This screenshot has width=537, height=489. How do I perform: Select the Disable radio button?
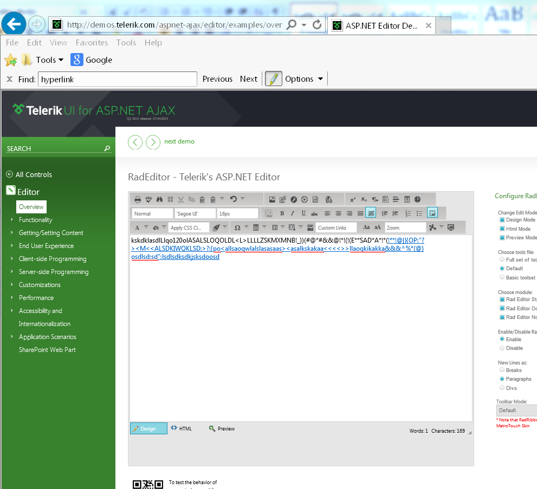(502, 348)
